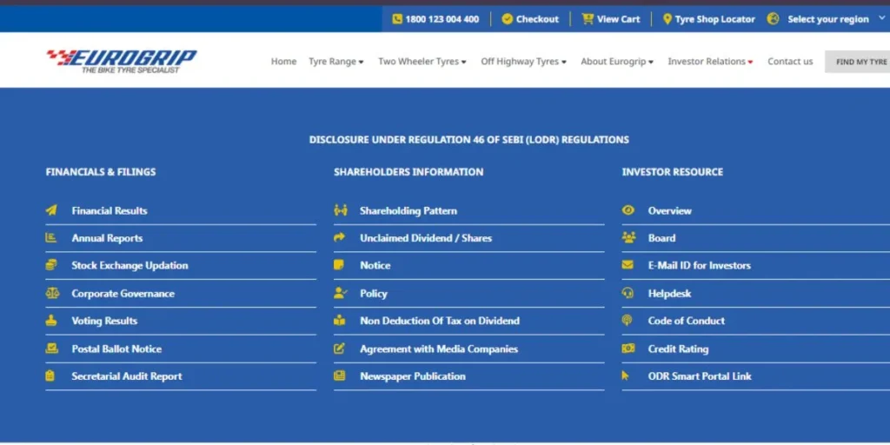Click the headset icon beside Helpdesk

coord(628,294)
